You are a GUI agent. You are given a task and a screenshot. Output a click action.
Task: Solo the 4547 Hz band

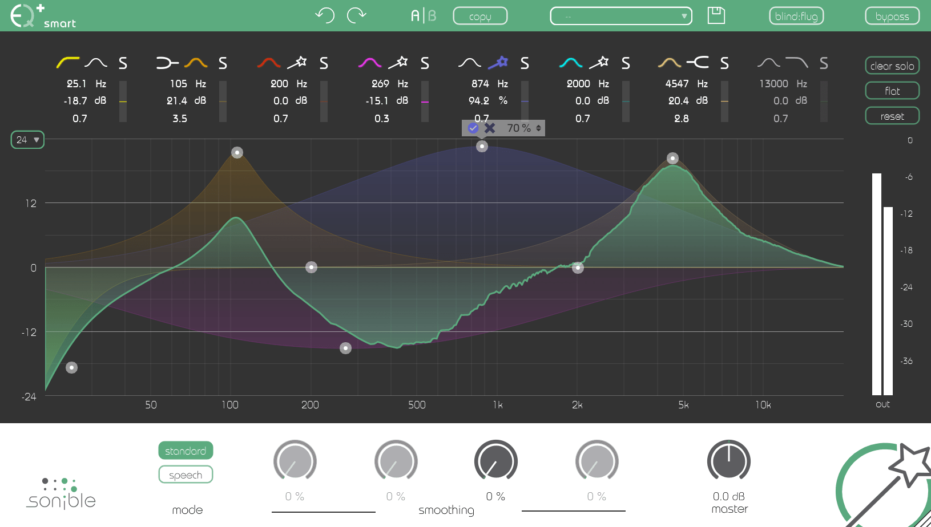pyautogui.click(x=724, y=63)
